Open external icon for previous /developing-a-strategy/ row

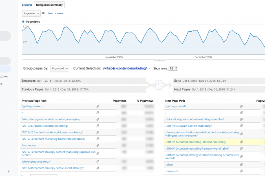click(x=98, y=161)
